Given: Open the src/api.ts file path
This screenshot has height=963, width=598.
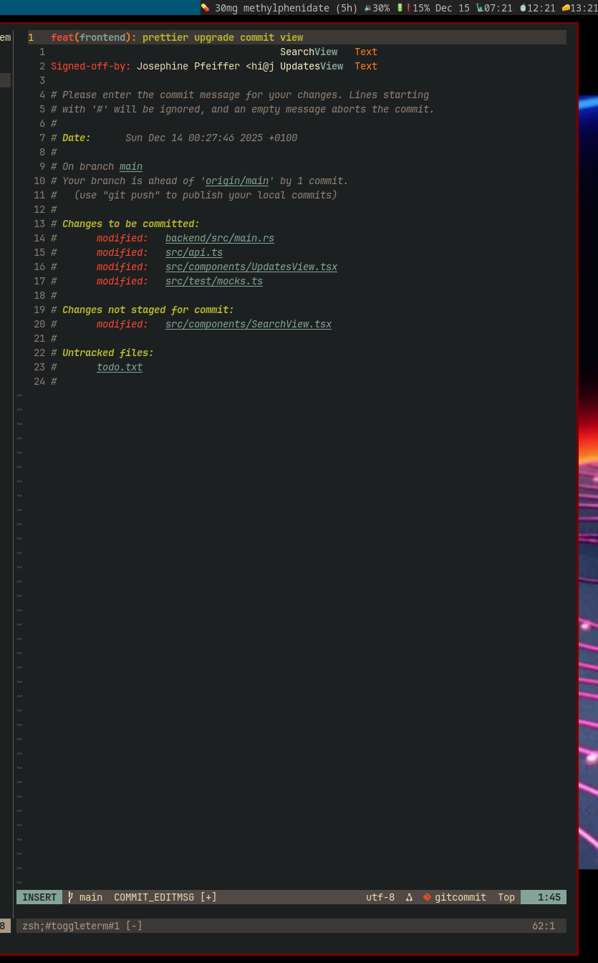Looking at the screenshot, I should pos(193,252).
